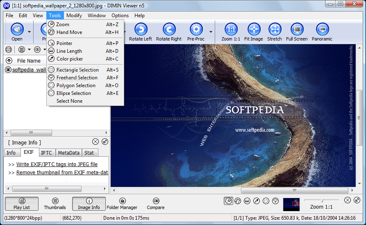
Task: Open the Help menu
Action: tap(139, 16)
